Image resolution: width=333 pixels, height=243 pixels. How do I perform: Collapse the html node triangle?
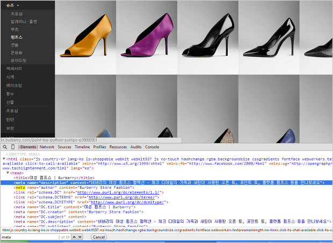[x=3, y=159]
